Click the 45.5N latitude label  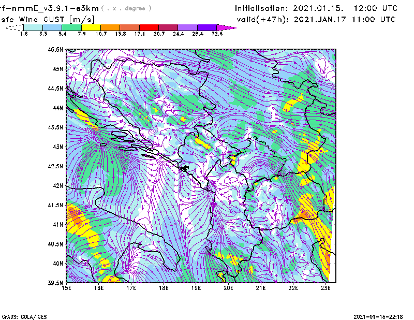click(55, 49)
